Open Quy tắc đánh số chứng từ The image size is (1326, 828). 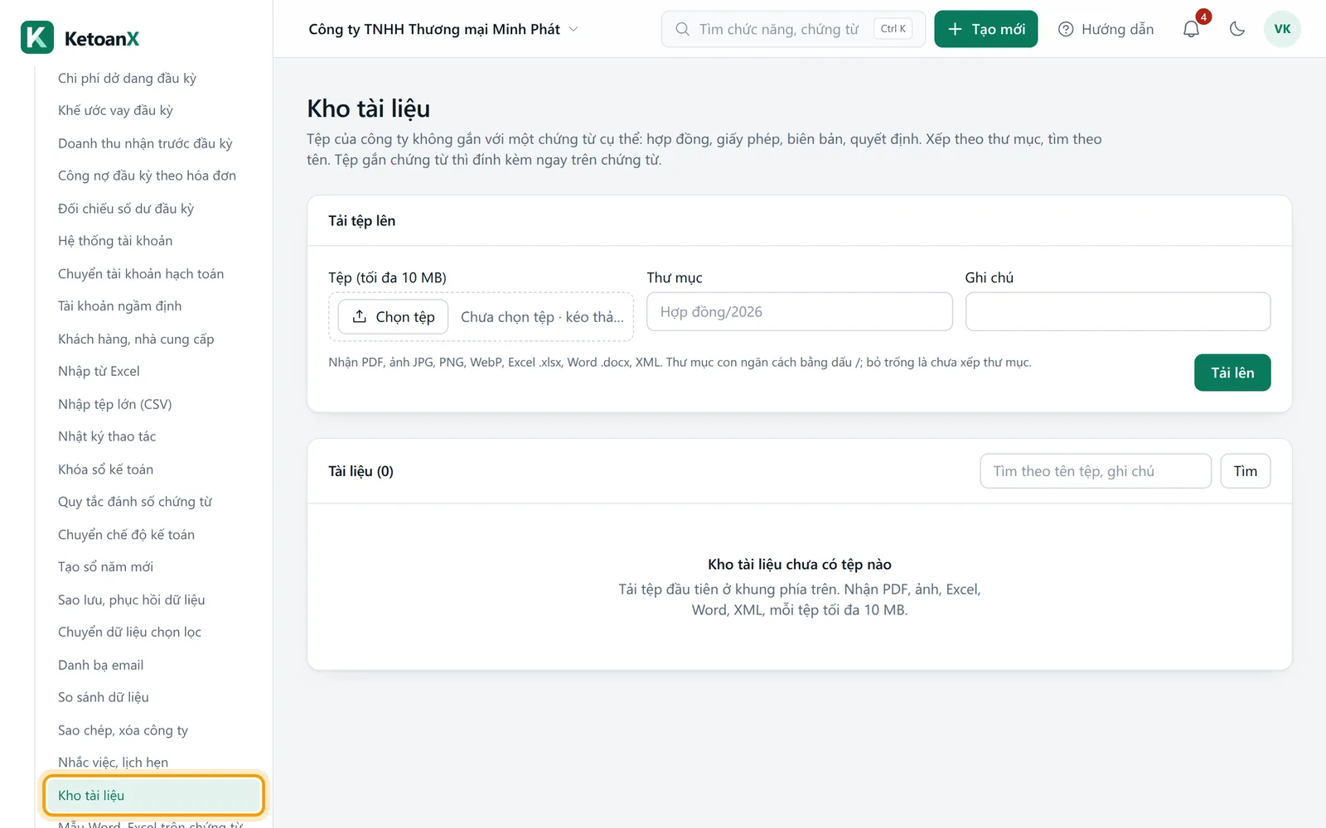tap(135, 502)
